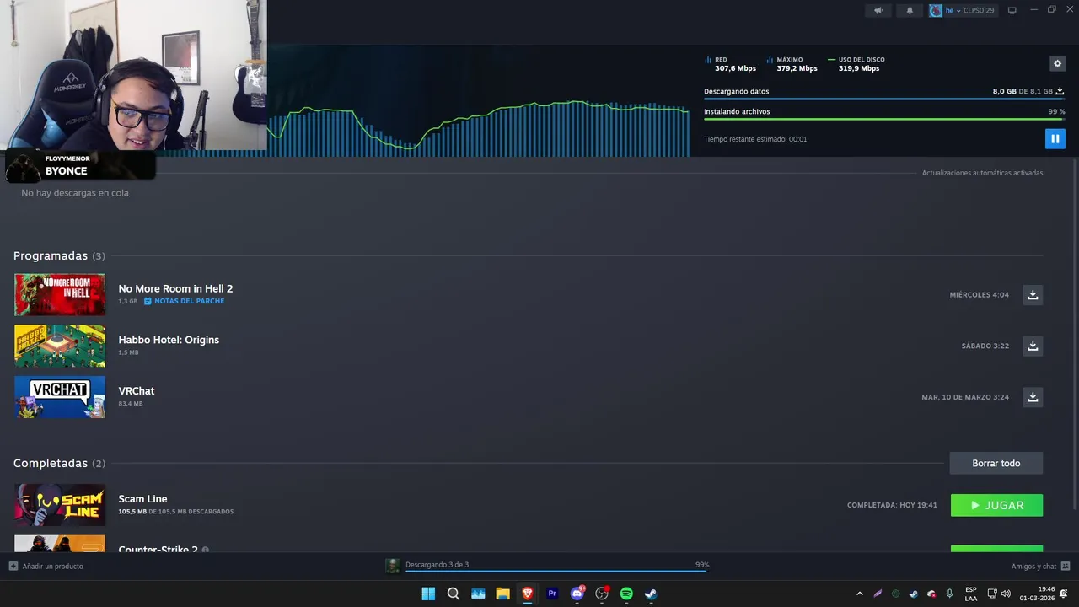
Task: Open Amigos y chat panel
Action: 1040,566
